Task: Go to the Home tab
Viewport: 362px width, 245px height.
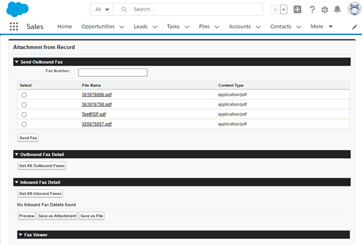Action: pos(64,27)
